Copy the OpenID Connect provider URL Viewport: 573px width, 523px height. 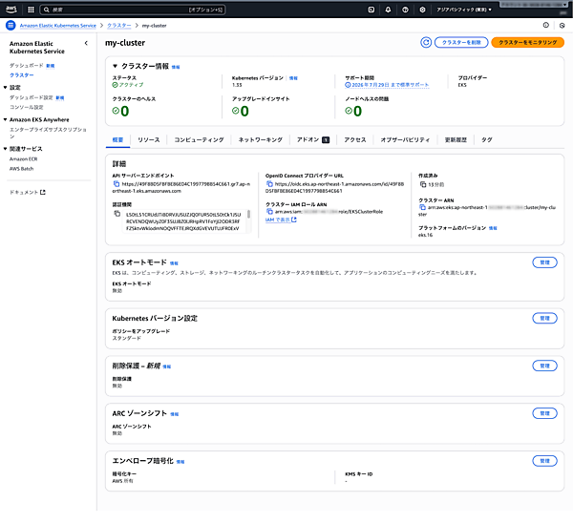[270, 182]
